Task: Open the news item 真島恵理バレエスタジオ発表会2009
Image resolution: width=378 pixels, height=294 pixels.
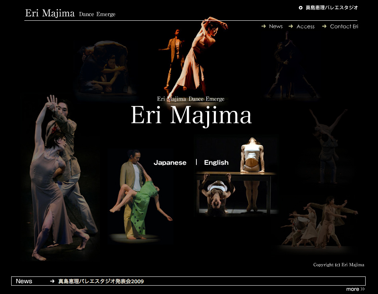Action: point(101,281)
